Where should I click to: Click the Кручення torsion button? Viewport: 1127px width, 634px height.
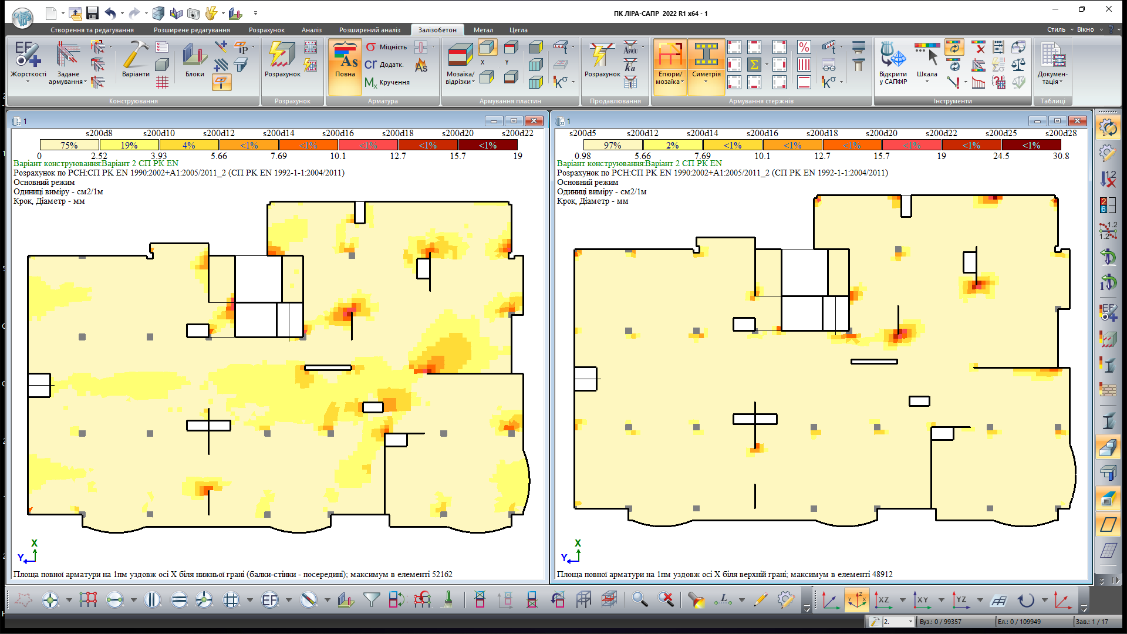tap(387, 82)
